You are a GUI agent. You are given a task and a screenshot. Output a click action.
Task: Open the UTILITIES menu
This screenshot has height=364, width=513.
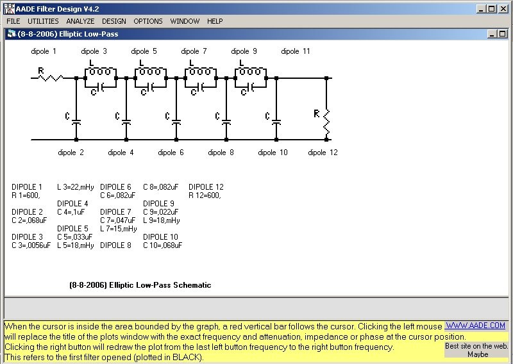pyautogui.click(x=43, y=21)
